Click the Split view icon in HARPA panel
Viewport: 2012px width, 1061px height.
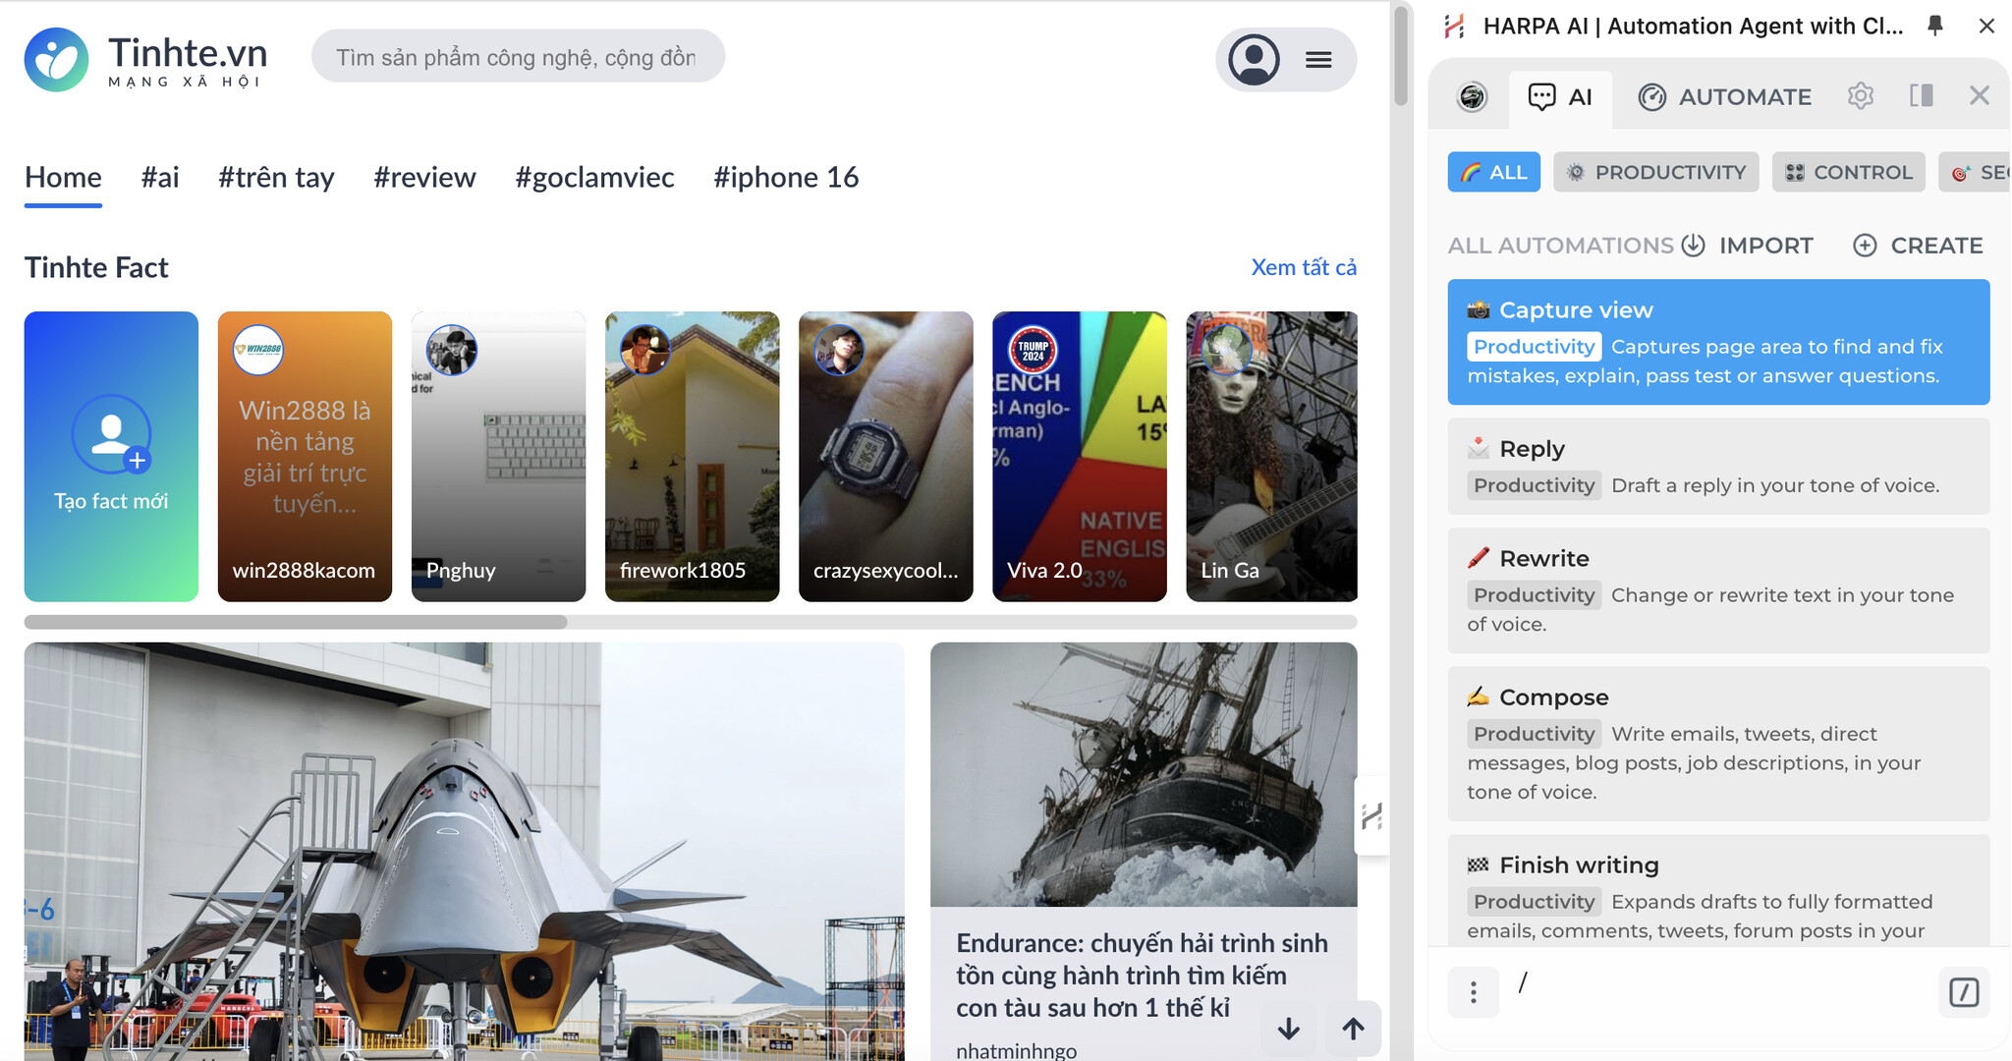(1921, 96)
